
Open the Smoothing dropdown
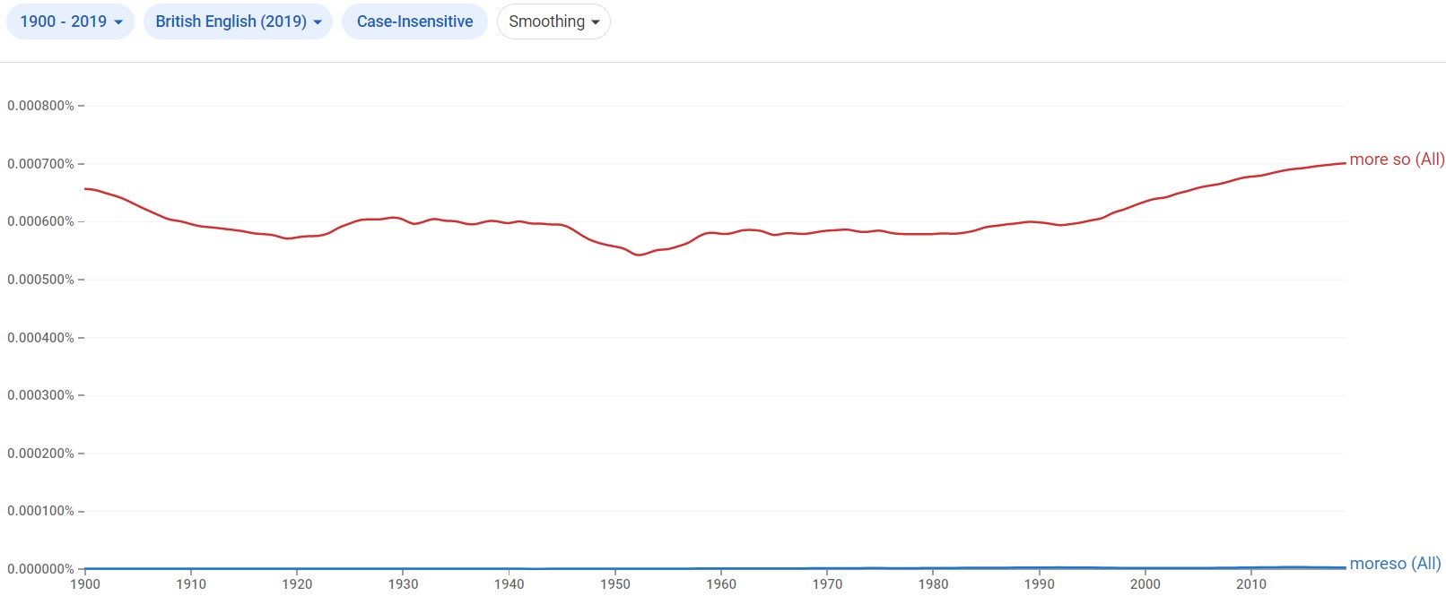point(553,22)
